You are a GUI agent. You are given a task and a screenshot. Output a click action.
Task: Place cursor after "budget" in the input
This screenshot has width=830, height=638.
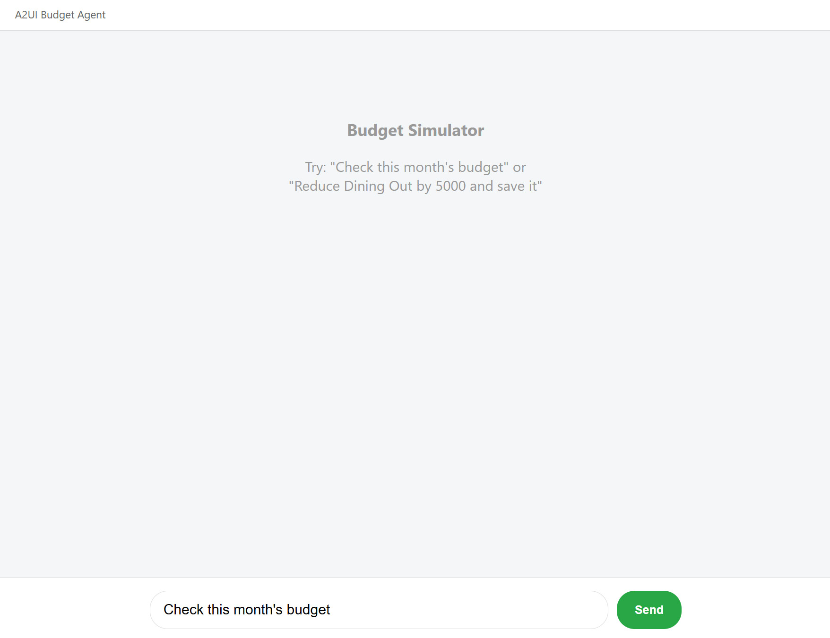(330, 610)
